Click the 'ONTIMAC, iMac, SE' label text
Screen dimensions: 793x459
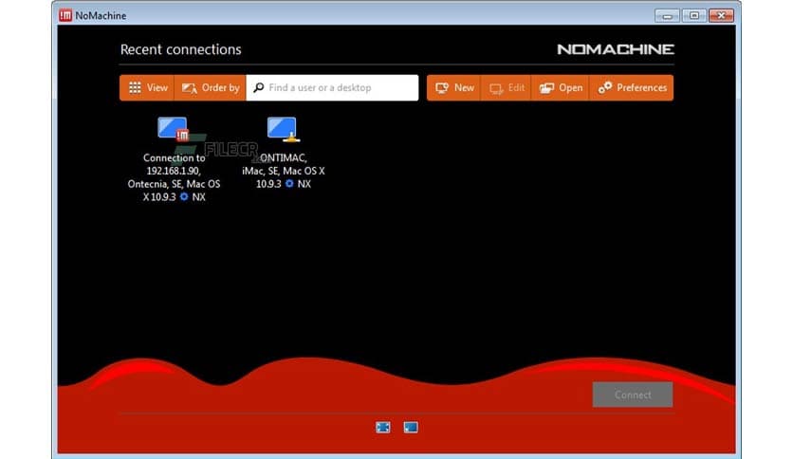(x=284, y=171)
